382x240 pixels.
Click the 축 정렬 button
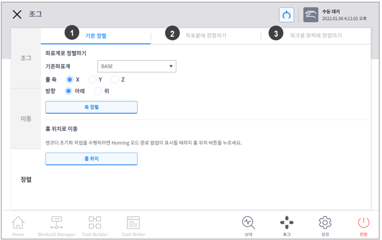click(x=91, y=107)
